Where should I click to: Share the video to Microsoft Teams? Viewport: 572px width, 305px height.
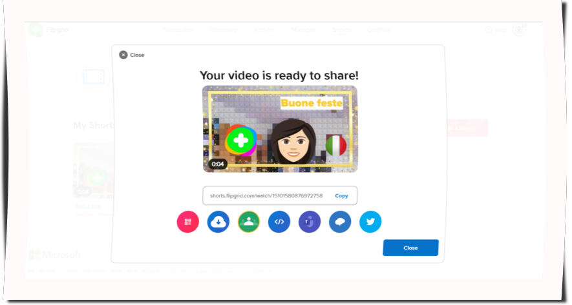coord(310,222)
